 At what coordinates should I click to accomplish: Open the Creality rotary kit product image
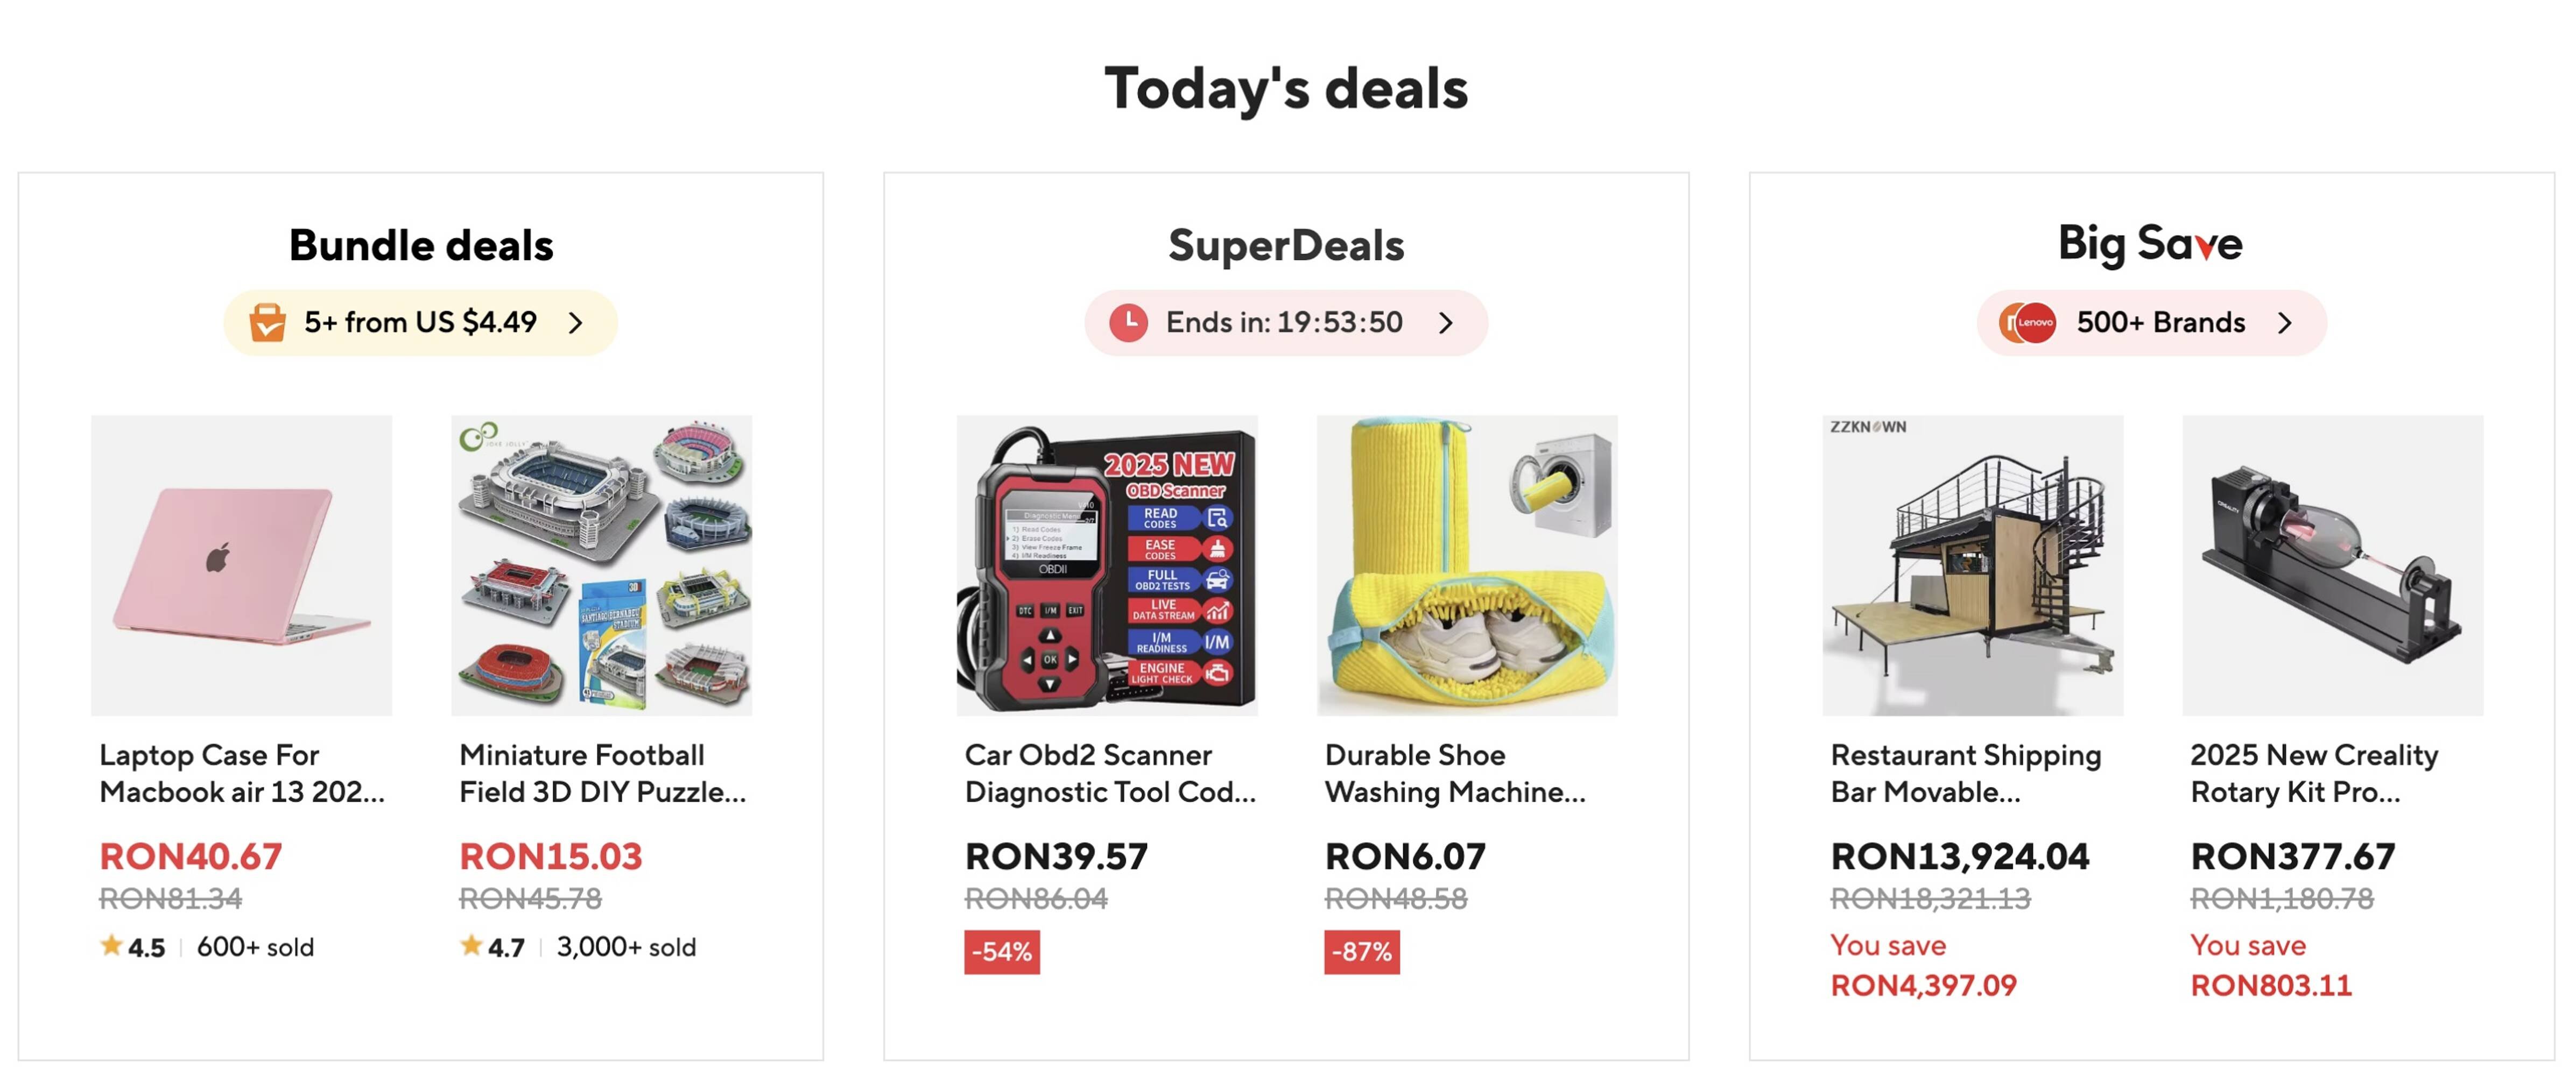pyautogui.click(x=2332, y=565)
